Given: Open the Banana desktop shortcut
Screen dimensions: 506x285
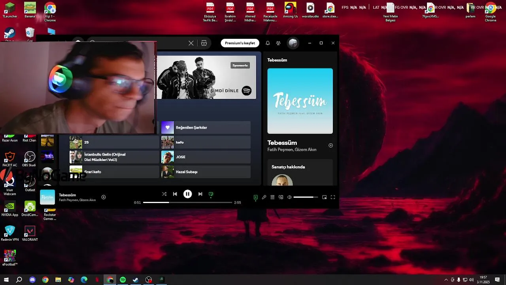Looking at the screenshot, I should click(x=30, y=10).
